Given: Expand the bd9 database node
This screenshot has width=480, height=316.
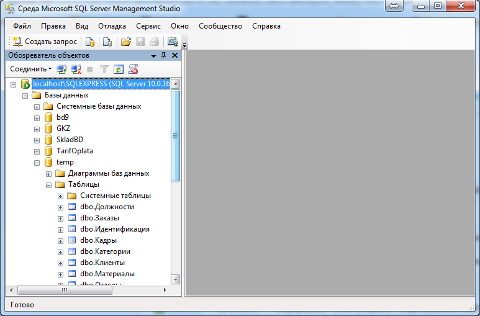Looking at the screenshot, I should (37, 118).
